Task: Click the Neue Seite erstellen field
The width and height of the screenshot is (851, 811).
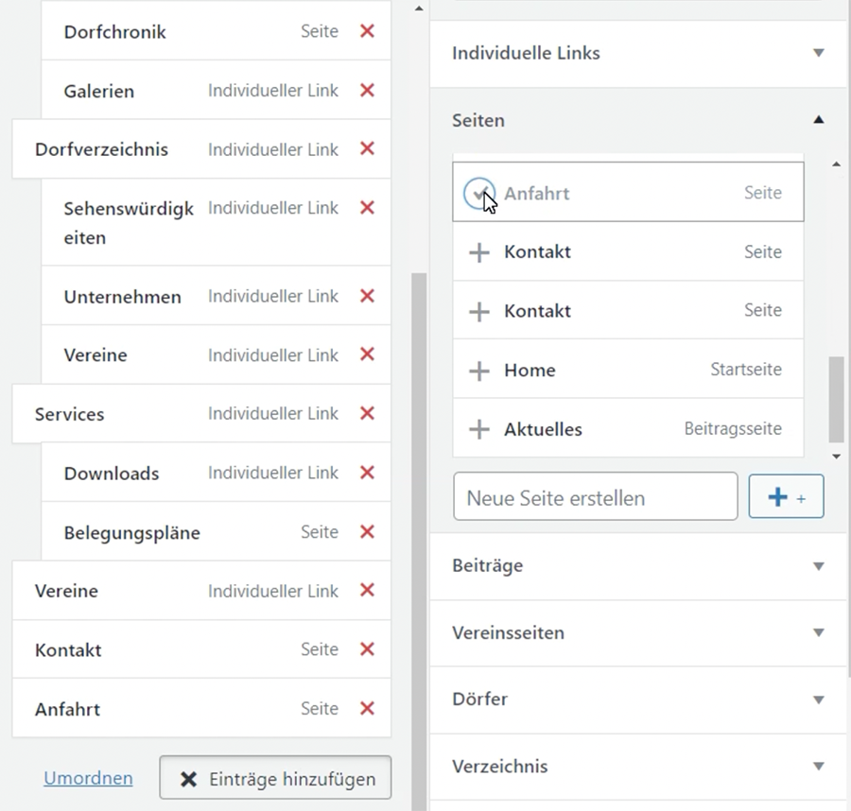Action: 595,497
